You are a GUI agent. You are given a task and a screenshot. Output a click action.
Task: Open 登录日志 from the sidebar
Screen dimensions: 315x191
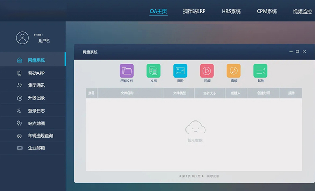pos(36,111)
